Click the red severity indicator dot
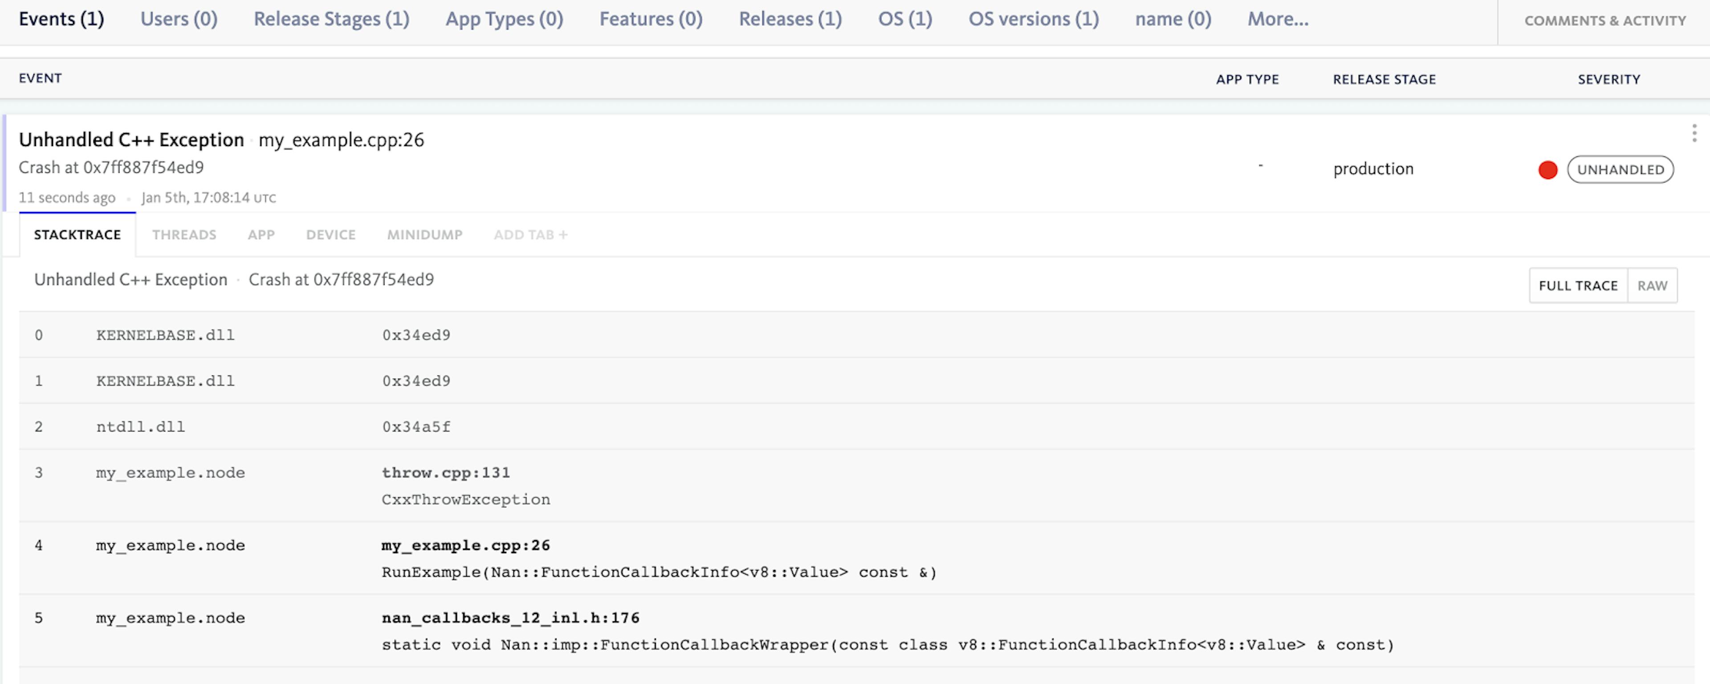This screenshot has height=684, width=1710. click(x=1548, y=169)
